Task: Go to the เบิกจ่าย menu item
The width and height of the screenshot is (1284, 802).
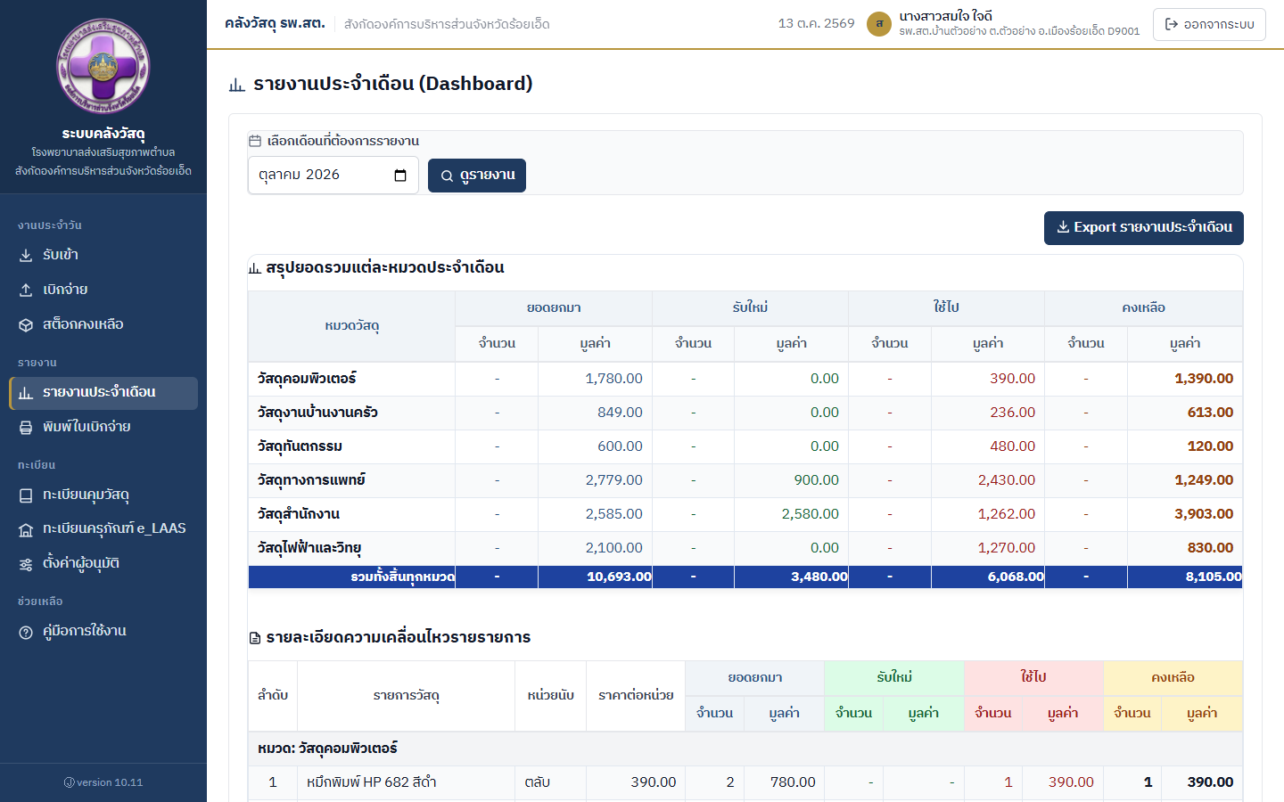Action: pyautogui.click(x=103, y=291)
